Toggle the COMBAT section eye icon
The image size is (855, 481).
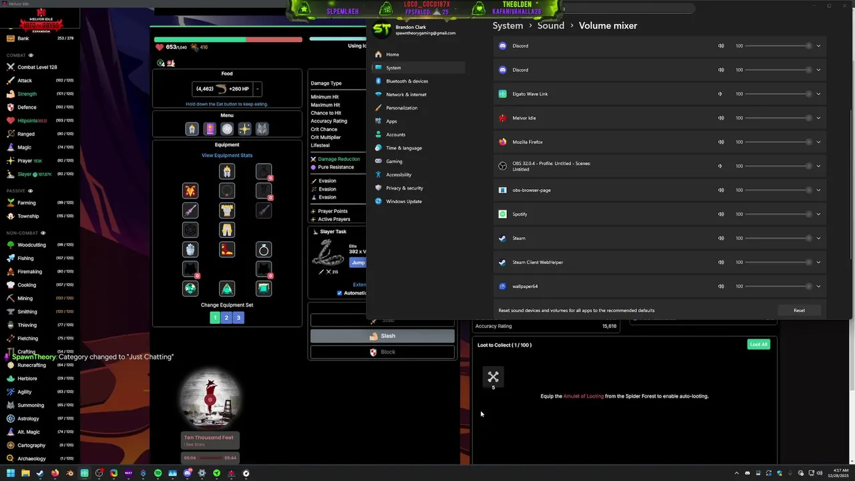click(x=31, y=55)
